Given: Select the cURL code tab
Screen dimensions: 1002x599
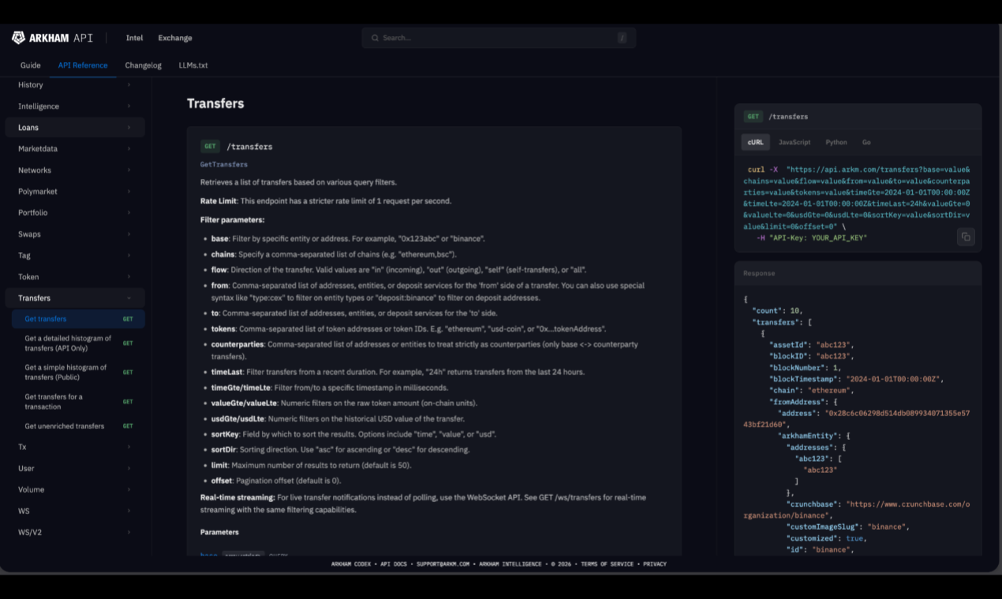Looking at the screenshot, I should [756, 143].
